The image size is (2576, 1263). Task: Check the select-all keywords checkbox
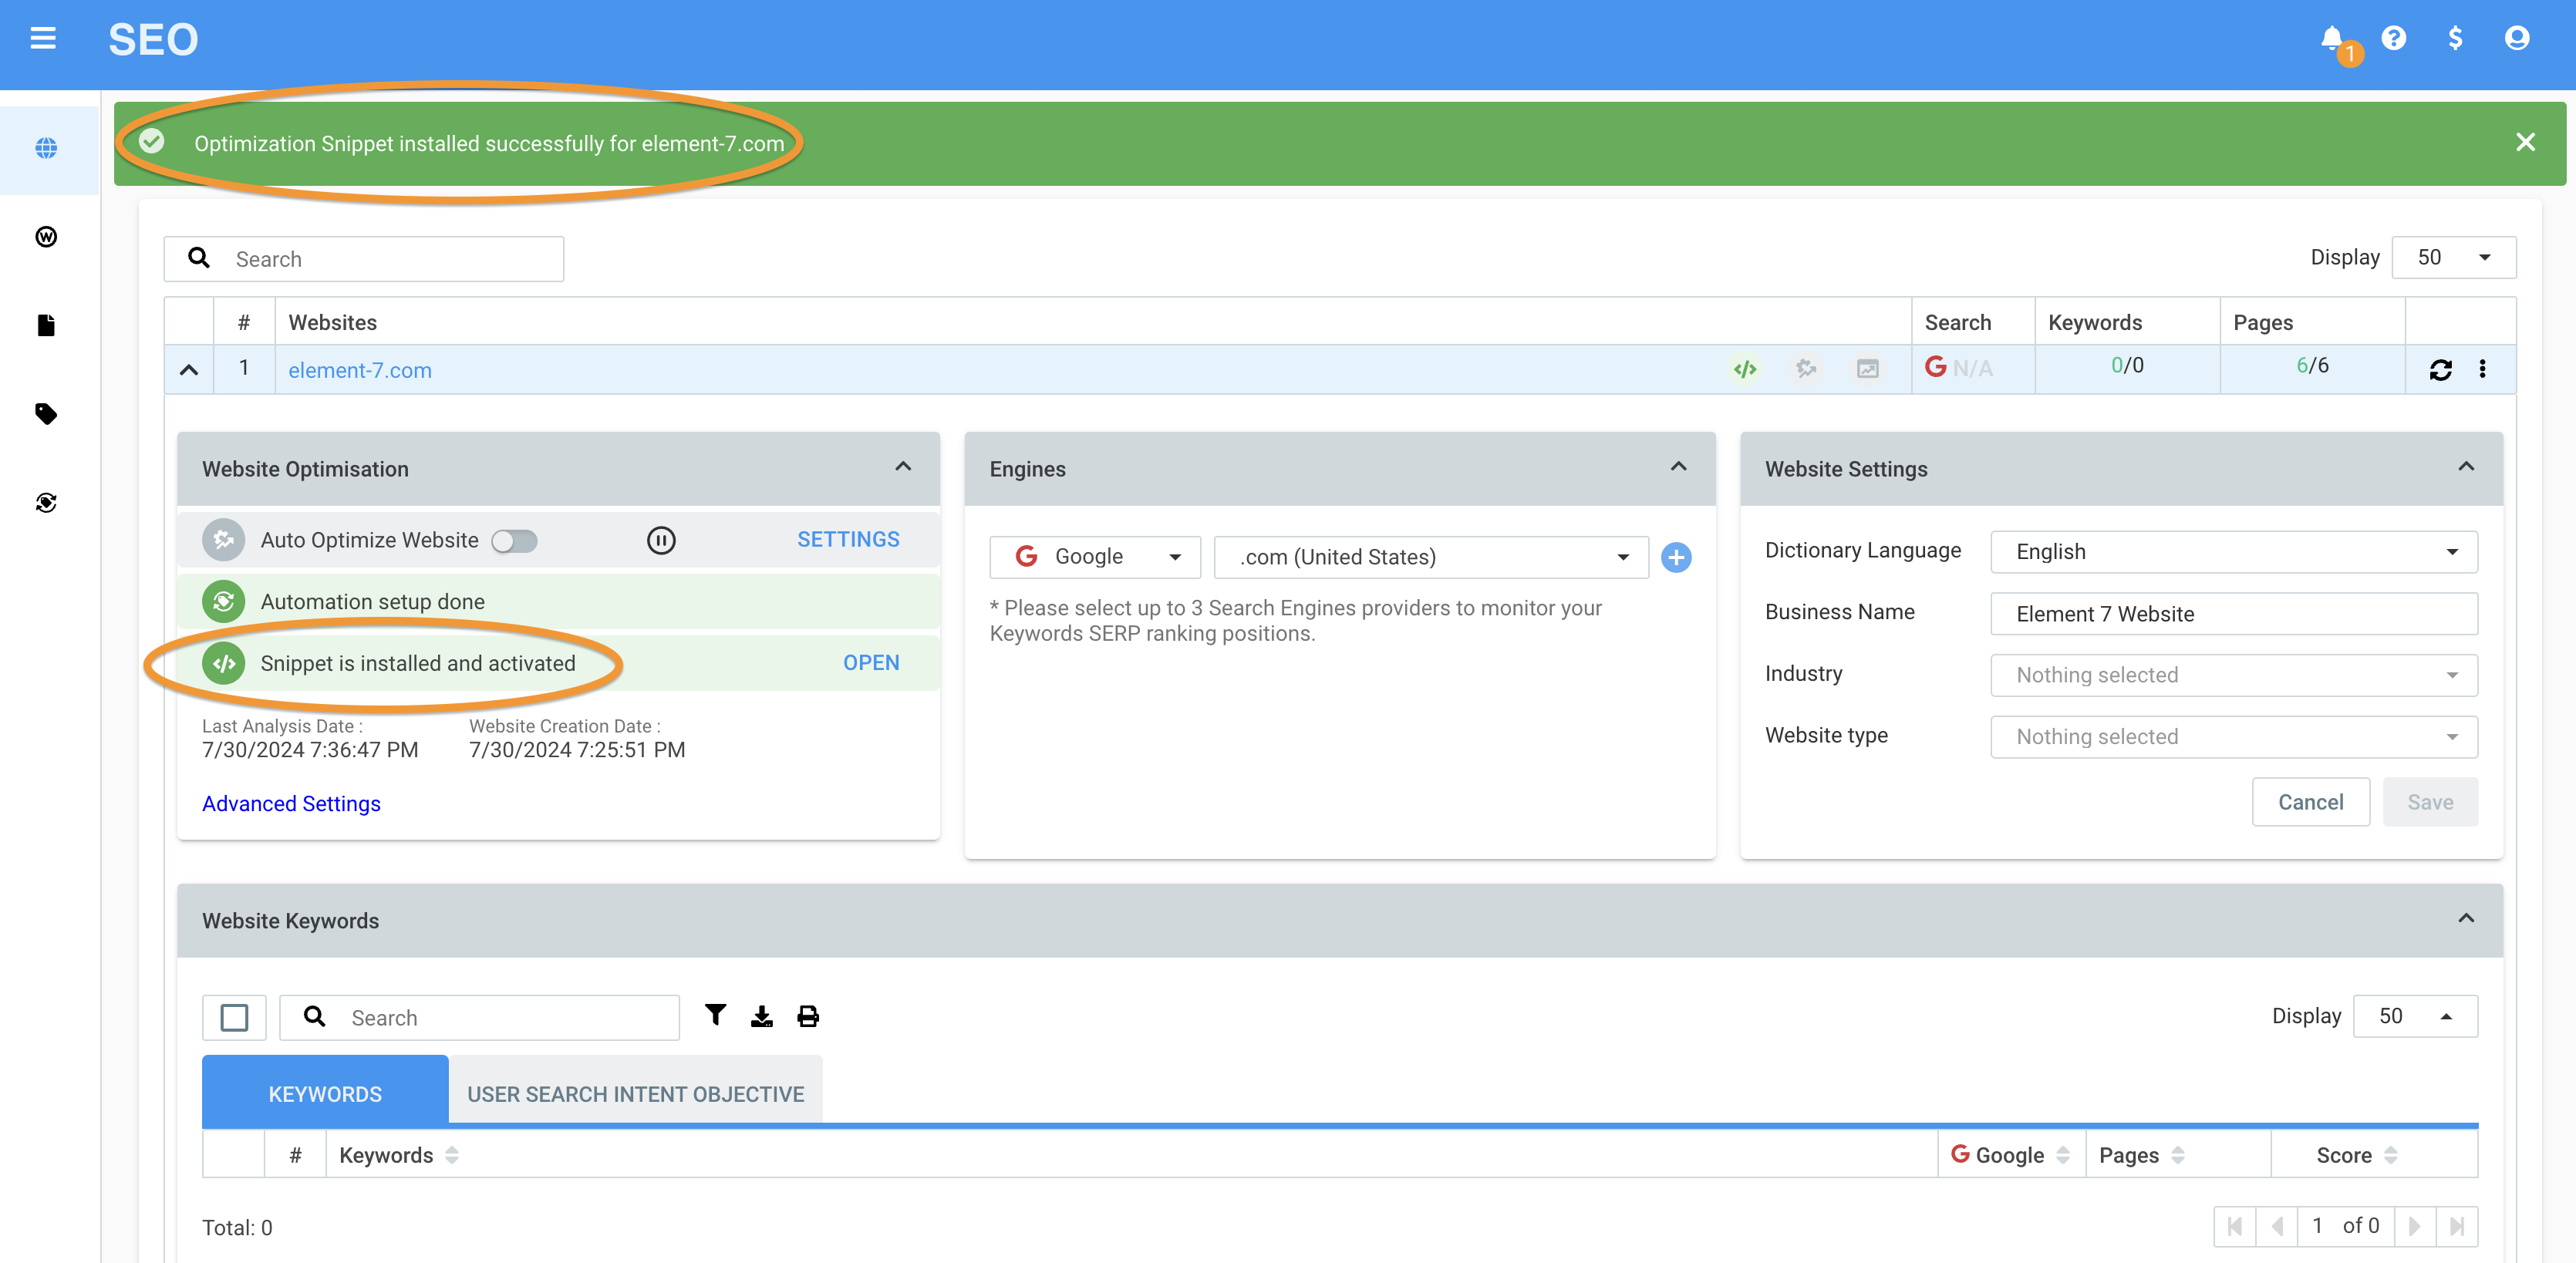point(234,1017)
